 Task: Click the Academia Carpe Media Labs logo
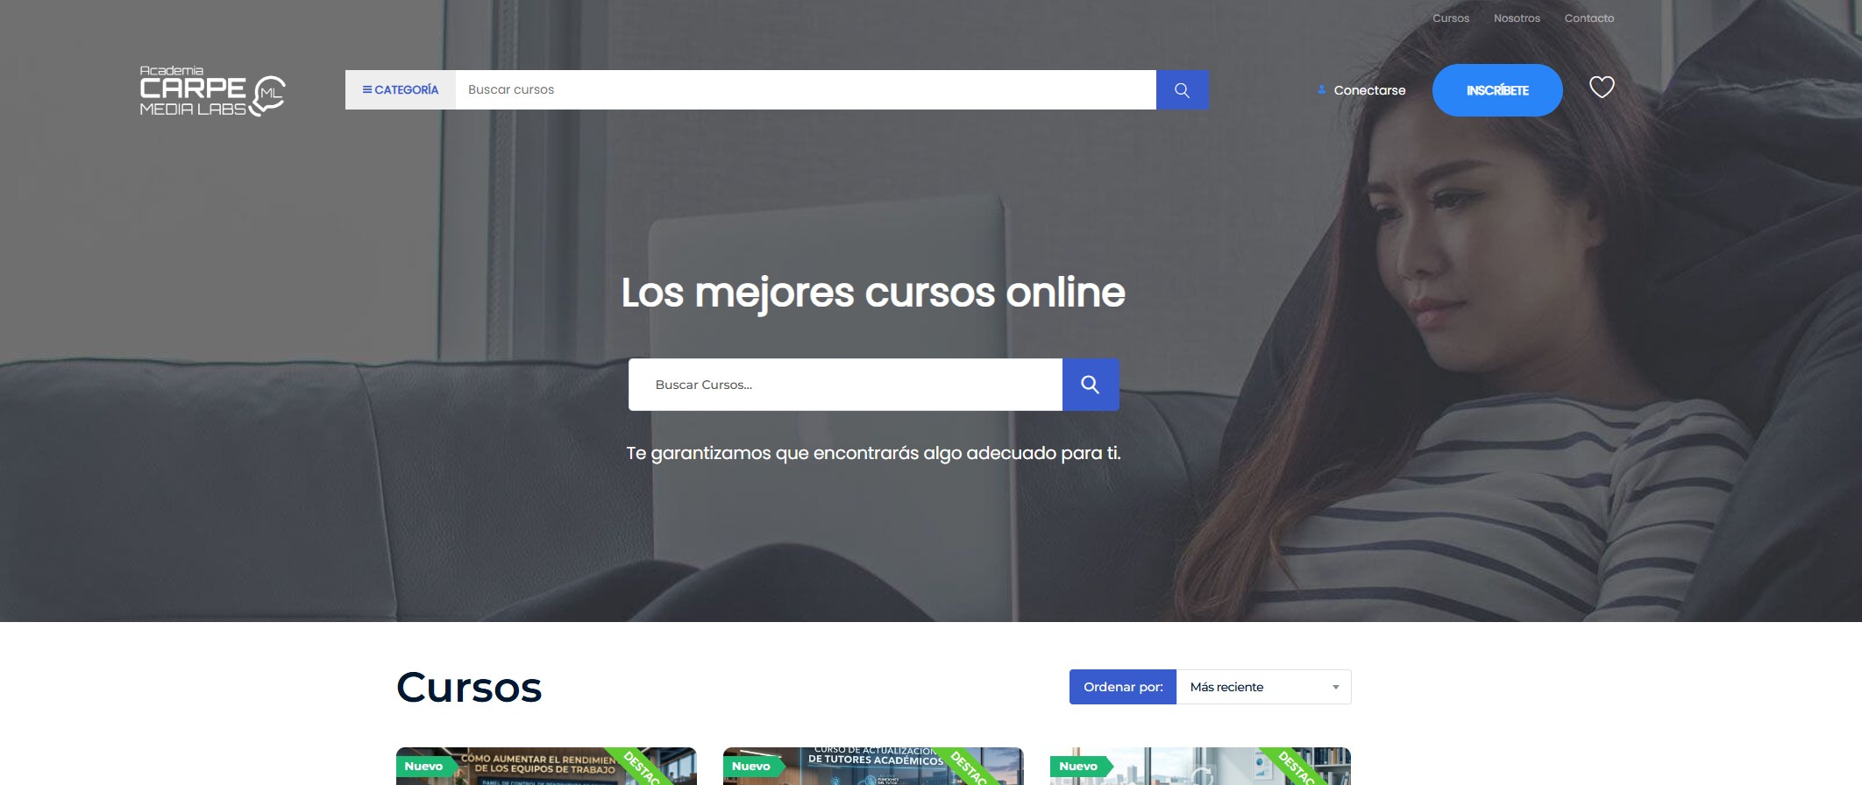tap(213, 91)
